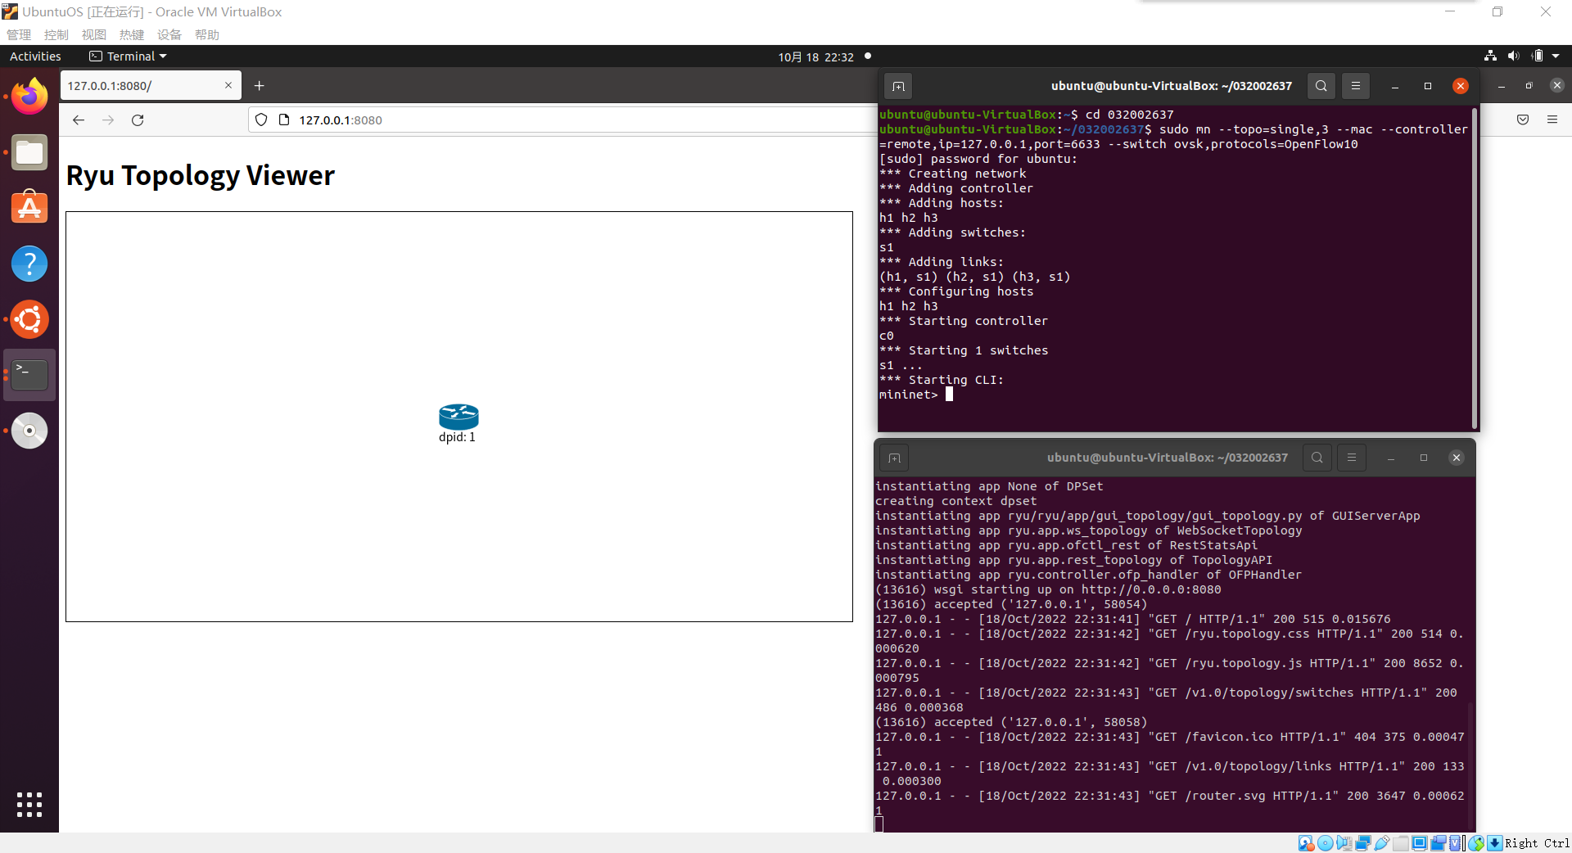Switch to Terminal via dock icon
Image resolution: width=1572 pixels, height=853 pixels.
point(29,375)
